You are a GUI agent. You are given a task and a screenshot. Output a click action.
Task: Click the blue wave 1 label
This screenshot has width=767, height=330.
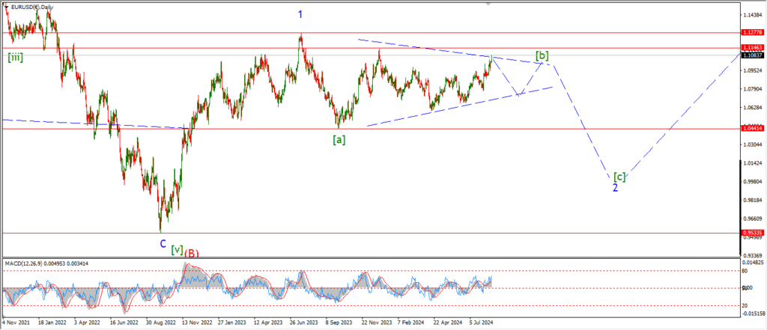point(300,14)
